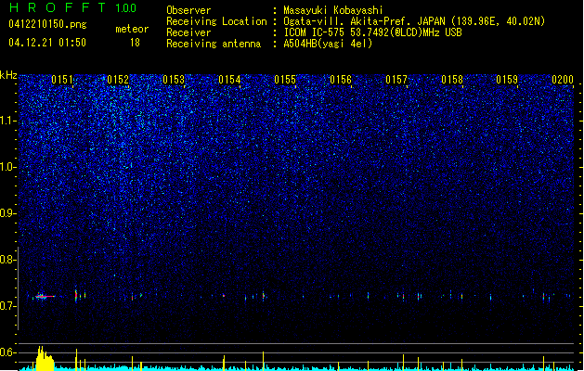Click the 0159 time marker

(x=507, y=80)
